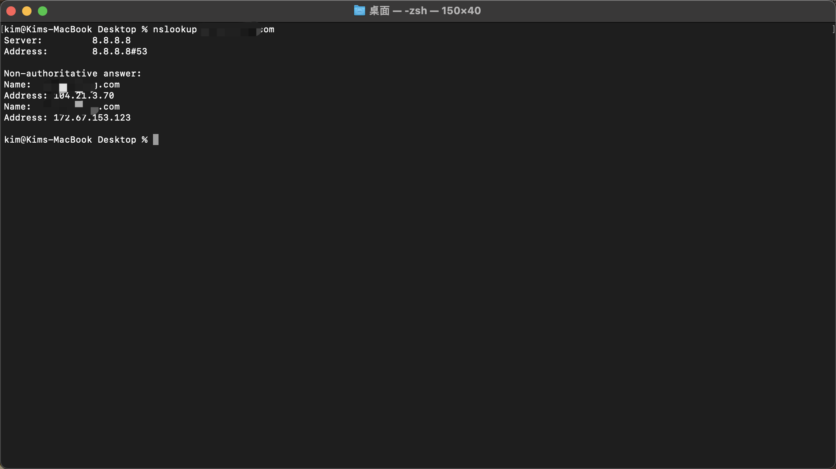Click the terminal cursor at the last prompt
The width and height of the screenshot is (836, 469).
pos(156,140)
